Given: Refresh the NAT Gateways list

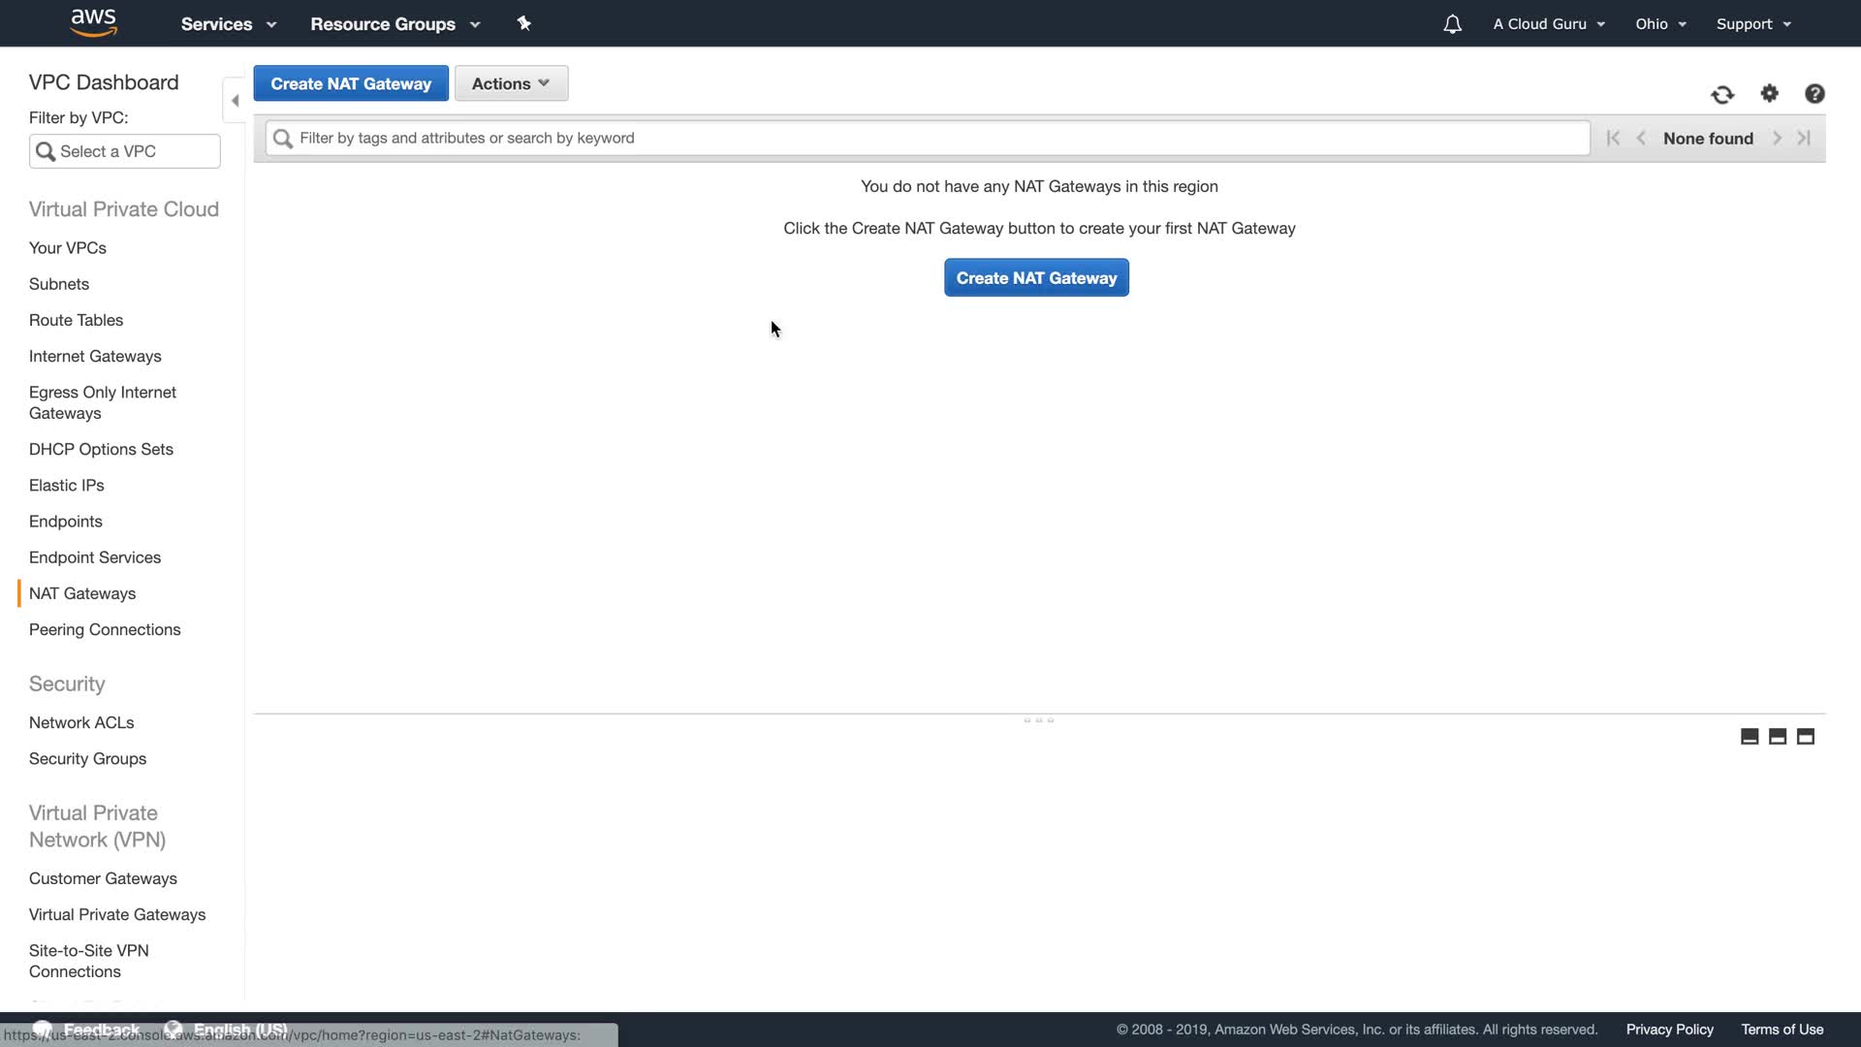Looking at the screenshot, I should (x=1722, y=94).
